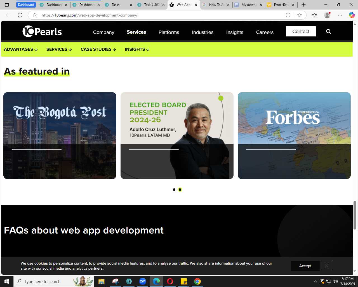The image size is (358, 287).
Task: Open the Favorites list icon
Action: (x=314, y=15)
